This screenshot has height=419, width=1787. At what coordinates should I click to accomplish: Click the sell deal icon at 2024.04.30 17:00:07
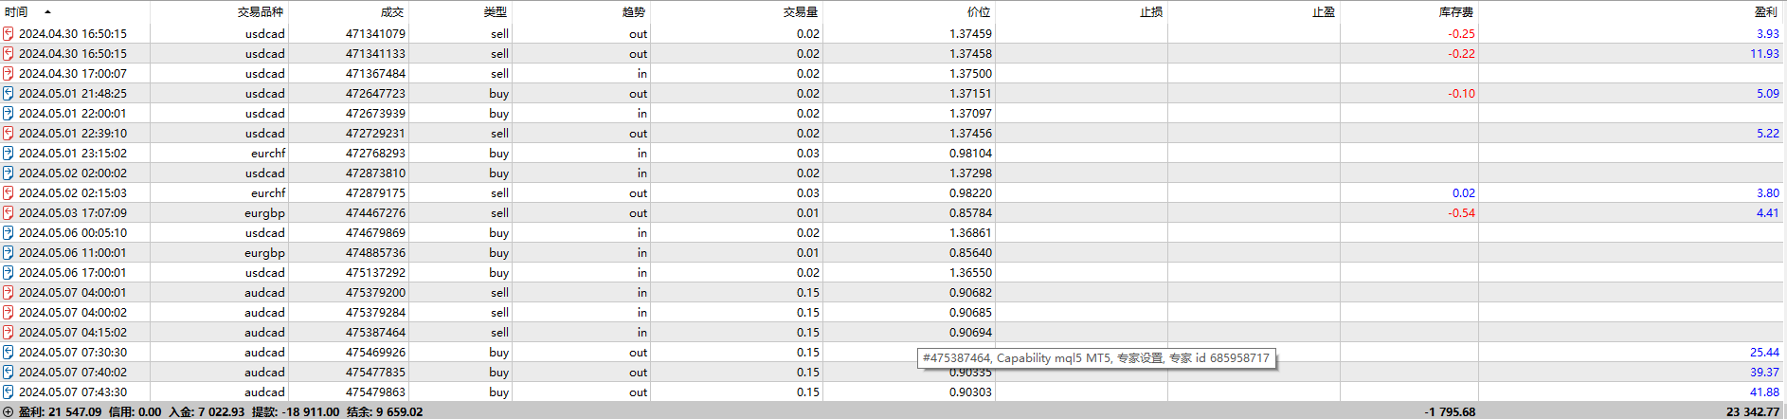coord(9,73)
